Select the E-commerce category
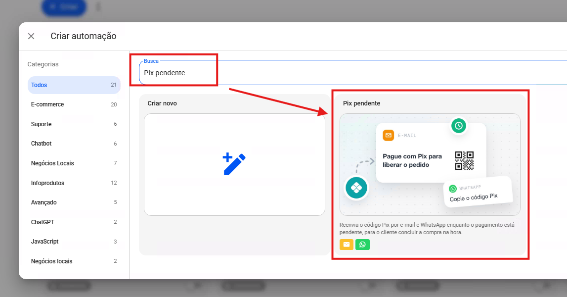Screen dimensions: 567x297 74,104
